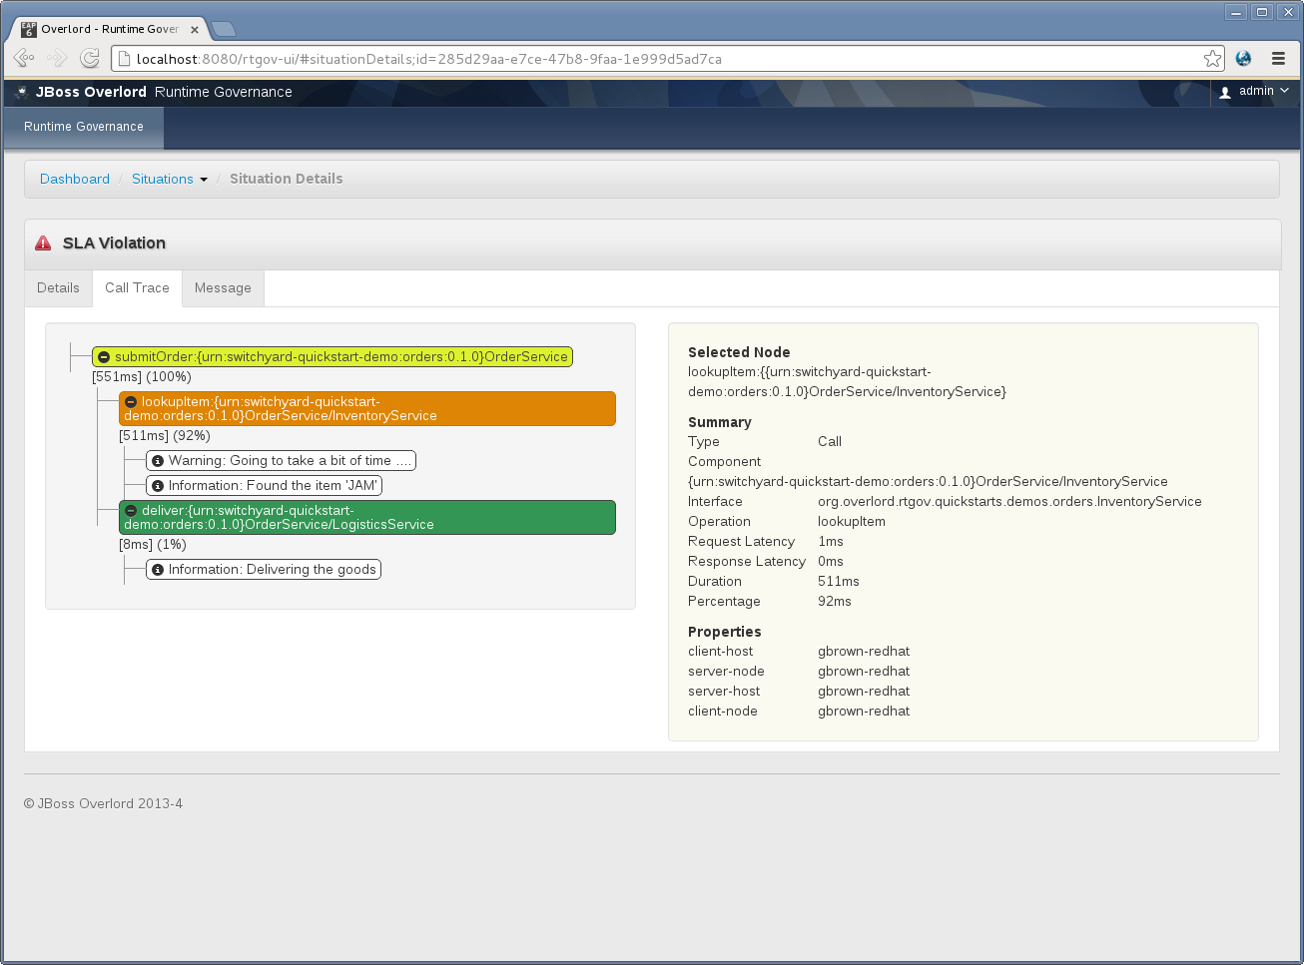Switch to the Message tab
The image size is (1304, 965).
click(x=223, y=288)
